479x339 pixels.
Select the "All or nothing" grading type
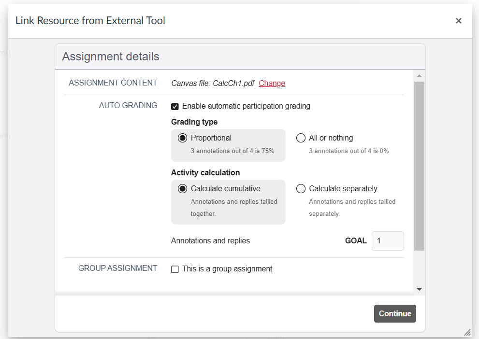point(301,138)
